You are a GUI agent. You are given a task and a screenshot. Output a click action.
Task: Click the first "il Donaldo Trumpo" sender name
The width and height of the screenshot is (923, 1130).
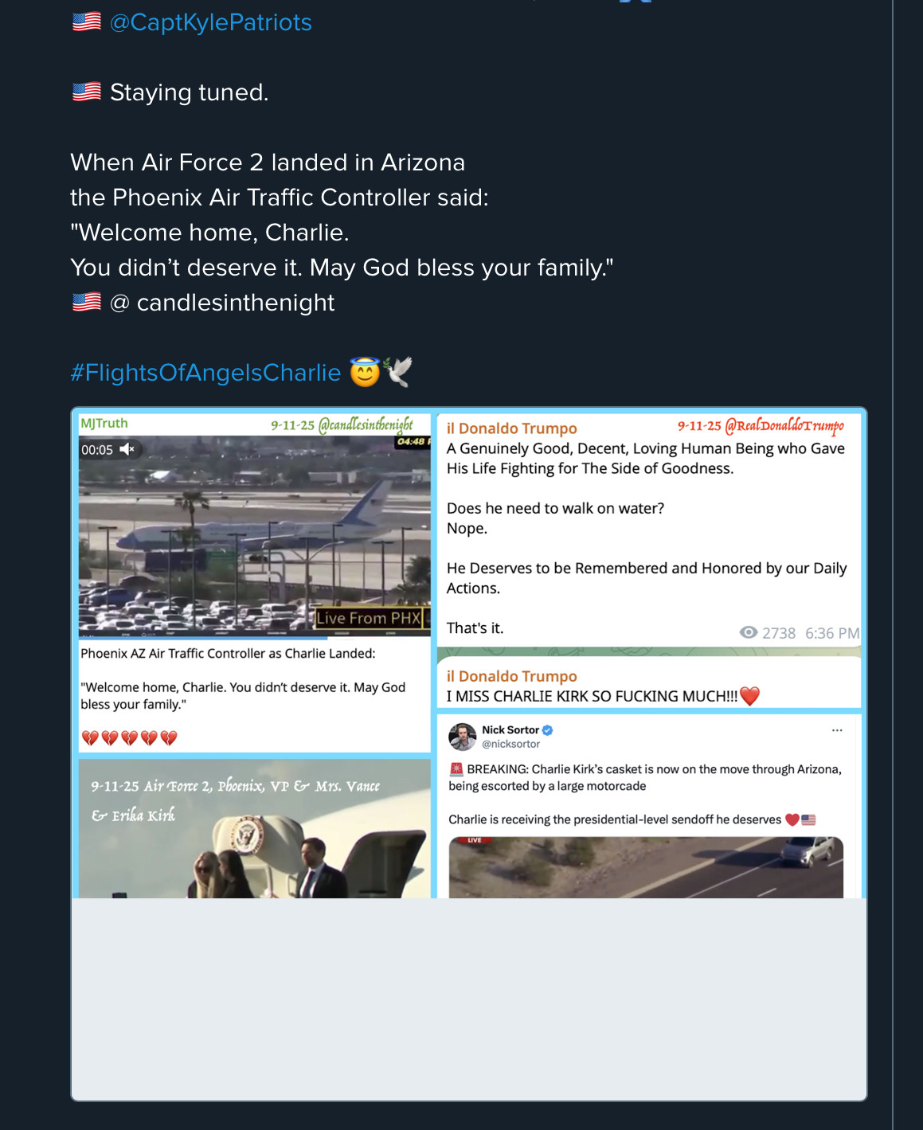511,428
